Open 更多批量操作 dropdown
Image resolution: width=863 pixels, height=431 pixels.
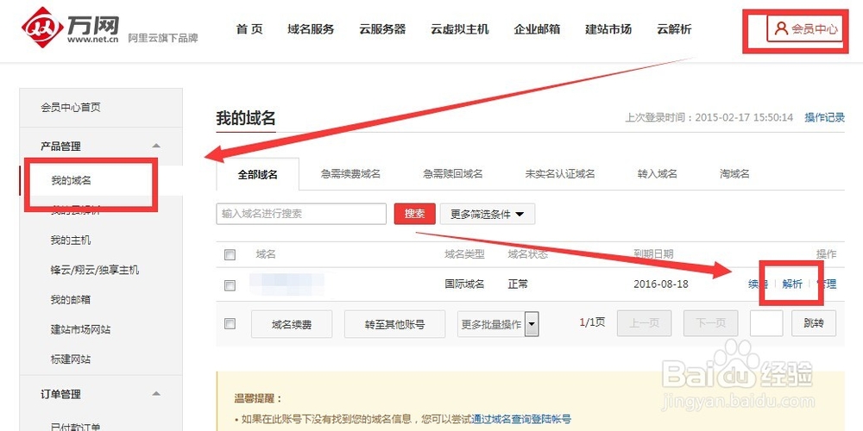(498, 324)
